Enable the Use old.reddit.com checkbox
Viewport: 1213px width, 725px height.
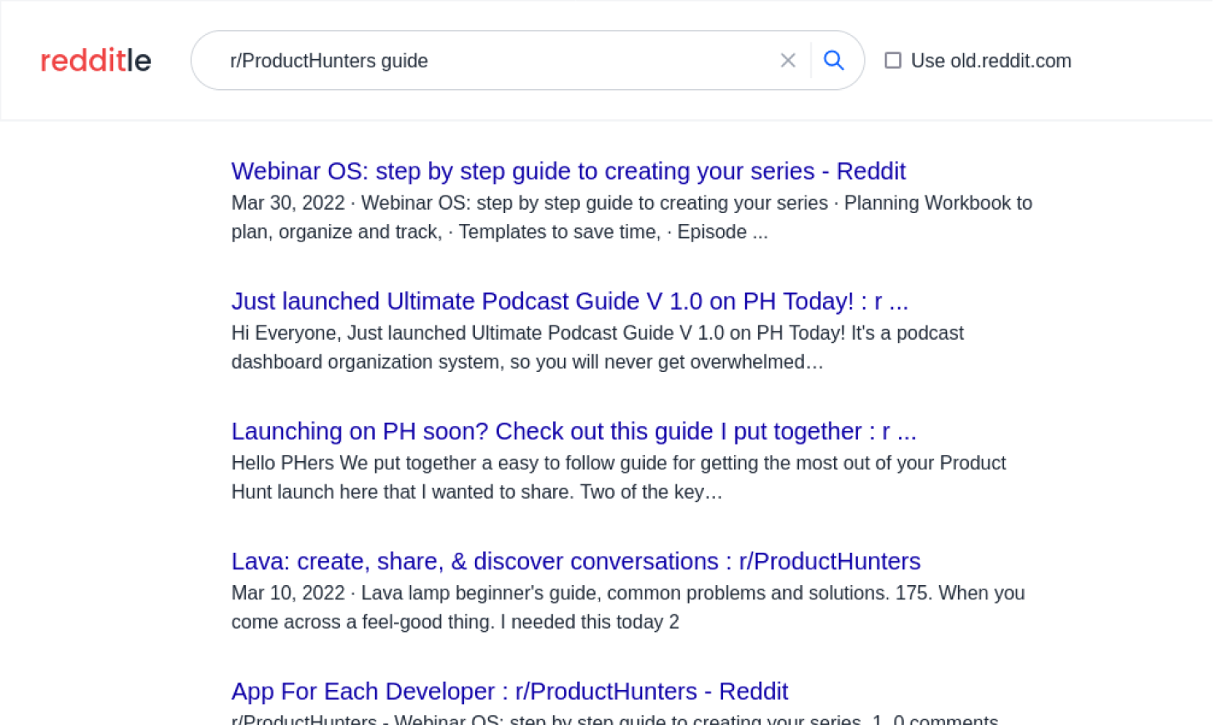(x=892, y=61)
